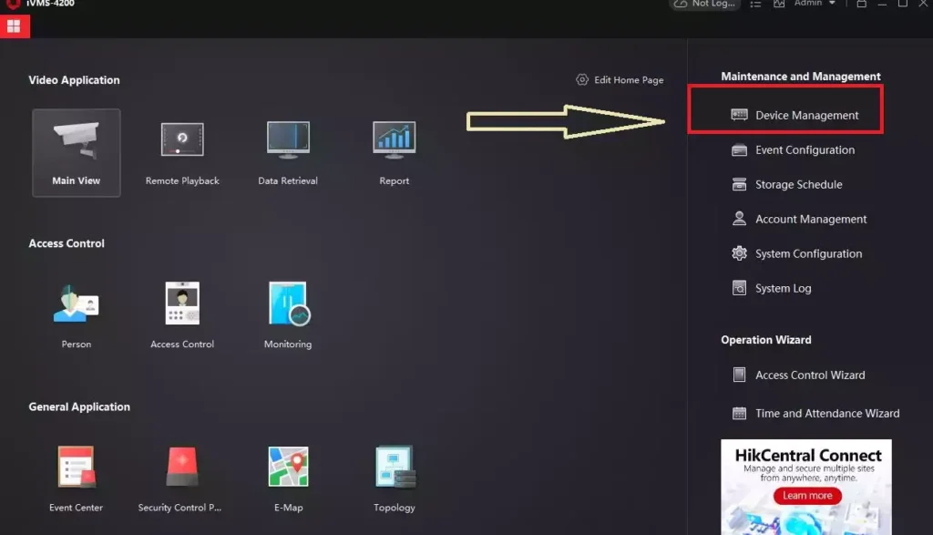Open the Device Management label
The image size is (933, 535).
807,115
